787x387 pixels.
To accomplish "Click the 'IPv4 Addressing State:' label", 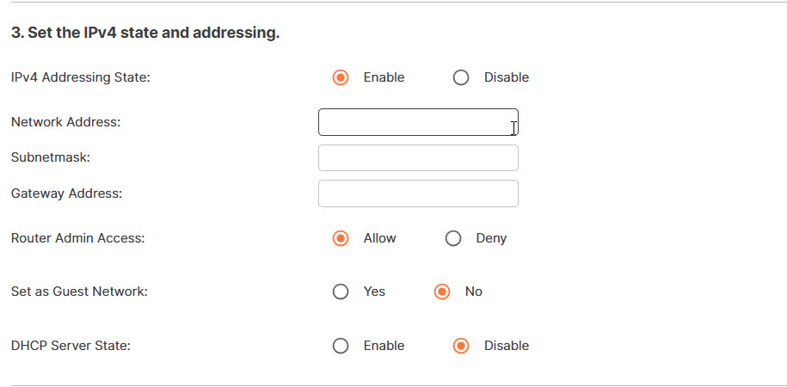I will 80,77.
